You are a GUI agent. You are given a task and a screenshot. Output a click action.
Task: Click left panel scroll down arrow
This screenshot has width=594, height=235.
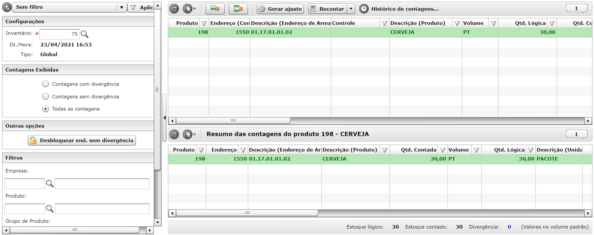[x=158, y=222]
